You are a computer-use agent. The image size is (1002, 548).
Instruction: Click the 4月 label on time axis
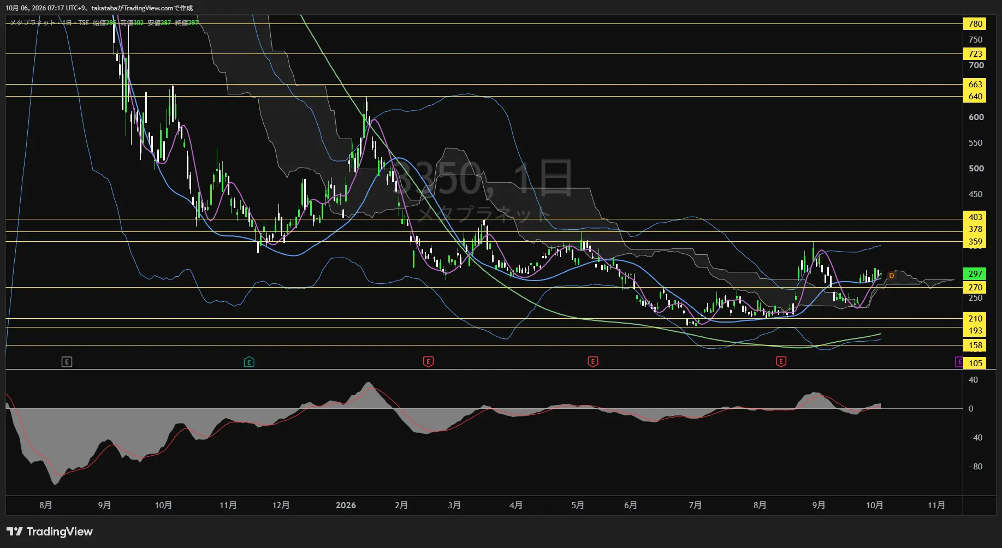coord(516,505)
